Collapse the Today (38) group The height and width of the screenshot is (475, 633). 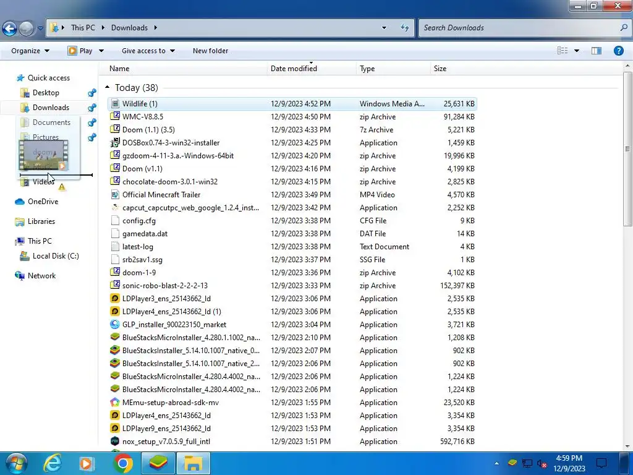[x=107, y=87]
